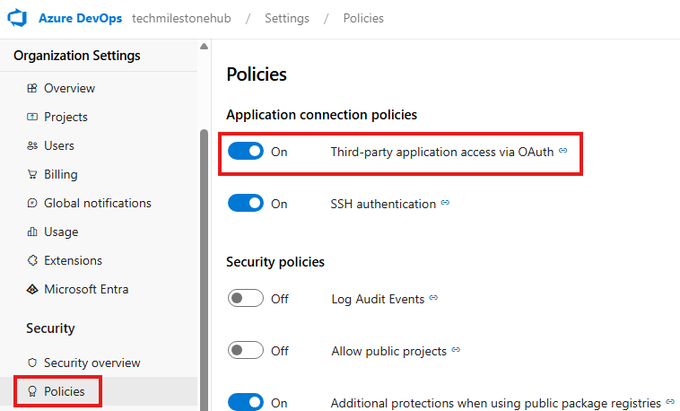The width and height of the screenshot is (680, 411).
Task: Click the Security policies heading
Action: (x=275, y=262)
